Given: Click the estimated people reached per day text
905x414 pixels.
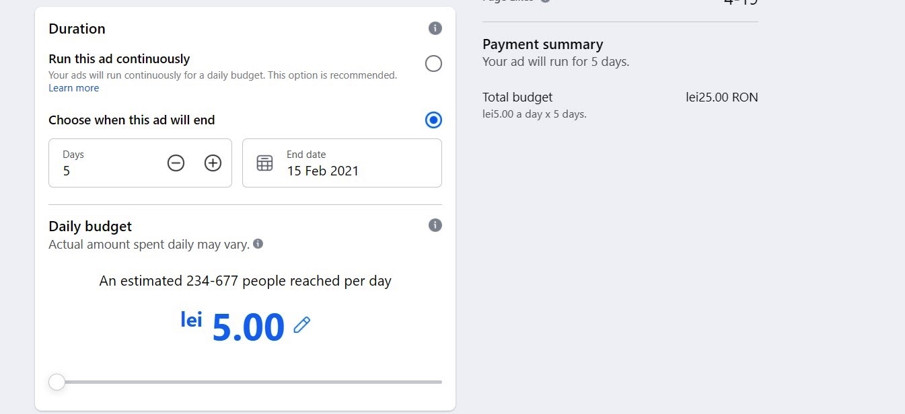Looking at the screenshot, I should [x=245, y=281].
